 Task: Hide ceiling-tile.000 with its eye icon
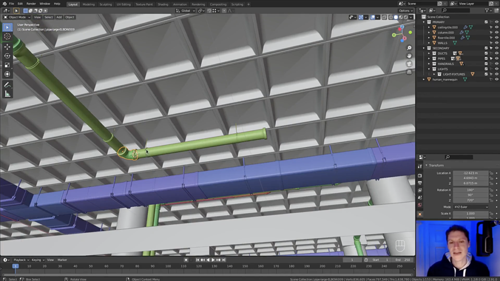(497, 27)
